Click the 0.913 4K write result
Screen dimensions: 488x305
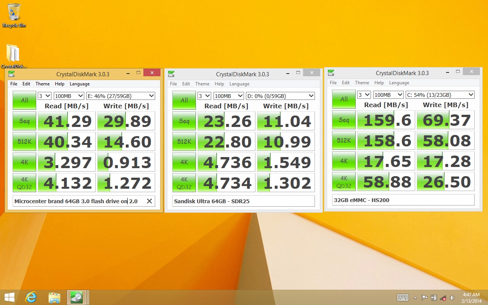pyautogui.click(x=126, y=162)
